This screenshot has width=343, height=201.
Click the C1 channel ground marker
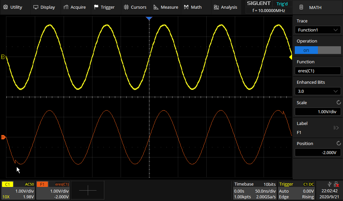[3, 57]
